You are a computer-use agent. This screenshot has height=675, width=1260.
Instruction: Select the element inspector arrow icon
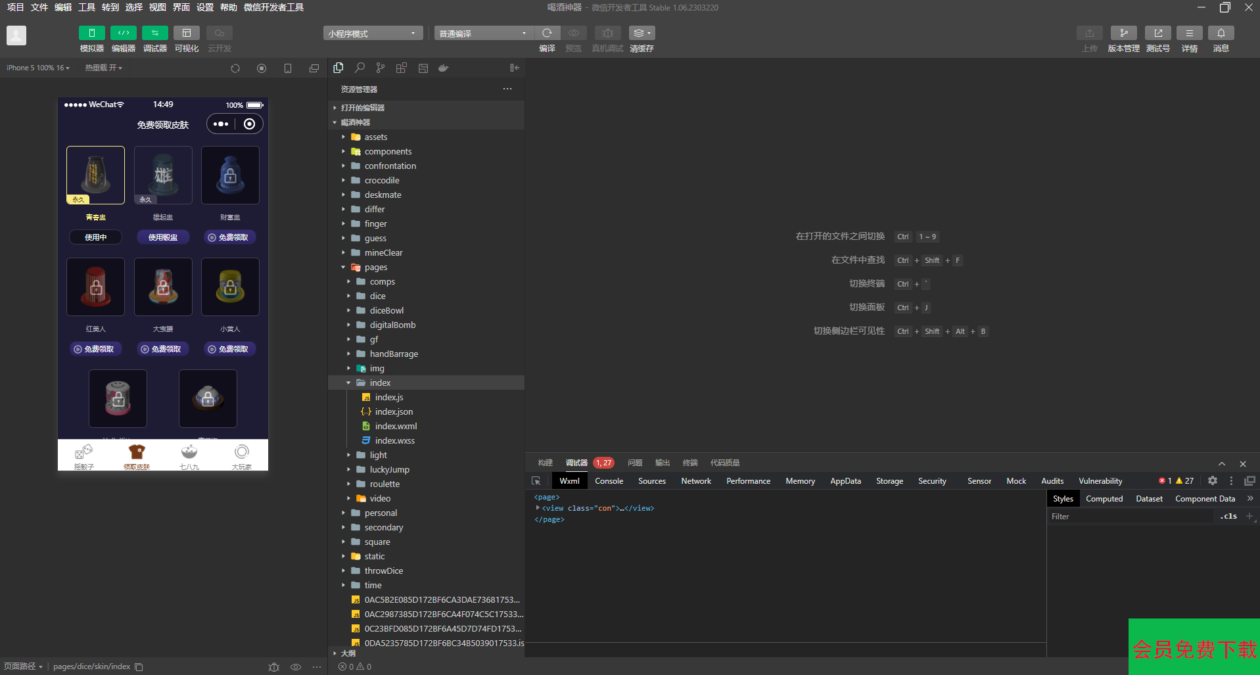click(536, 481)
